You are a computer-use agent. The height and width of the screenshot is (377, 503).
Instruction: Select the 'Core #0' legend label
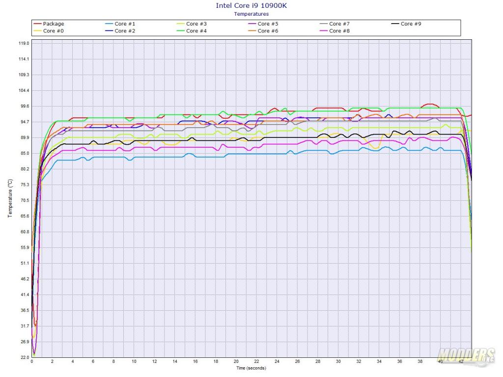pyautogui.click(x=53, y=31)
